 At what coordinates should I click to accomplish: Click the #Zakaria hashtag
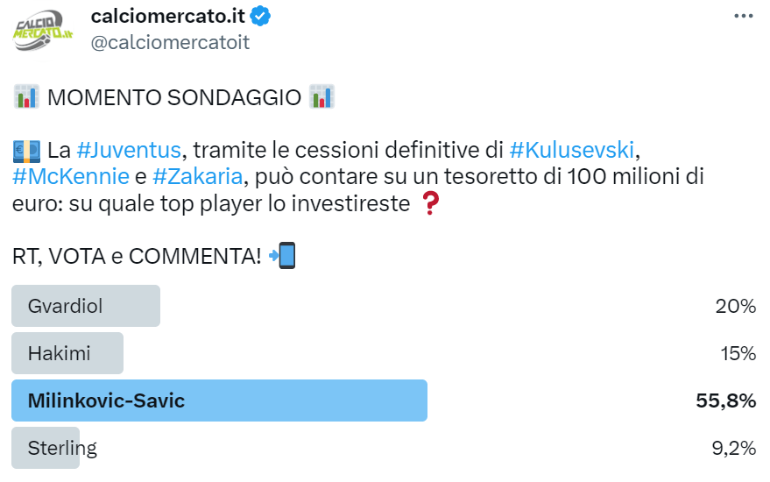[196, 178]
